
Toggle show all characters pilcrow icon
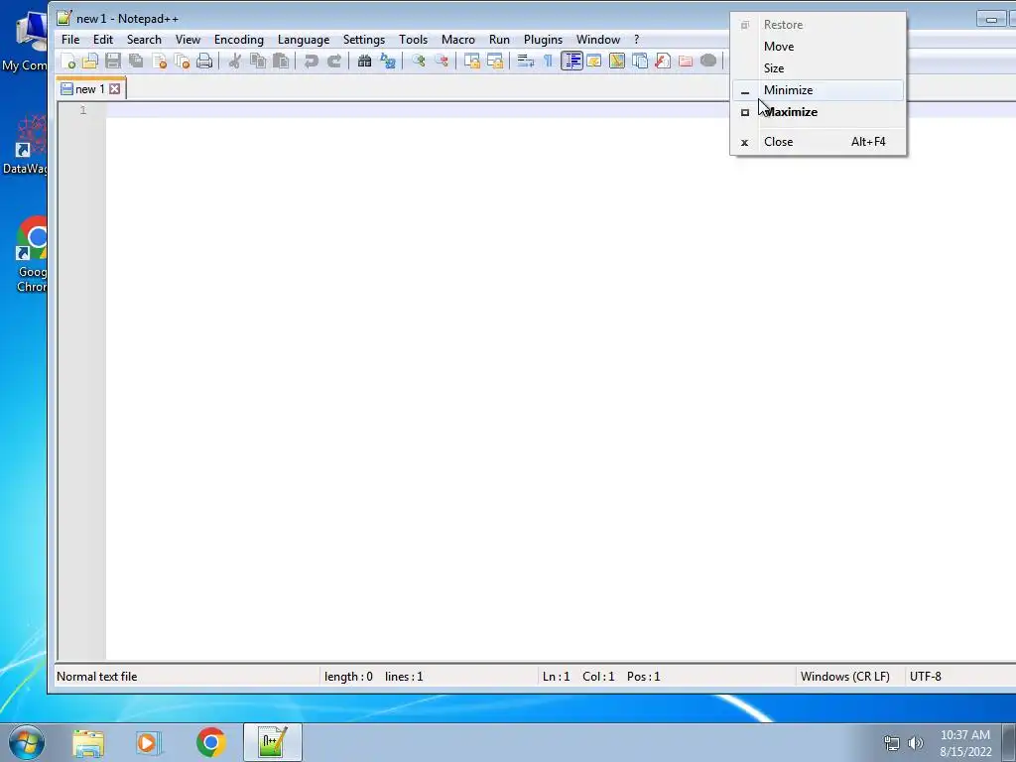click(548, 61)
